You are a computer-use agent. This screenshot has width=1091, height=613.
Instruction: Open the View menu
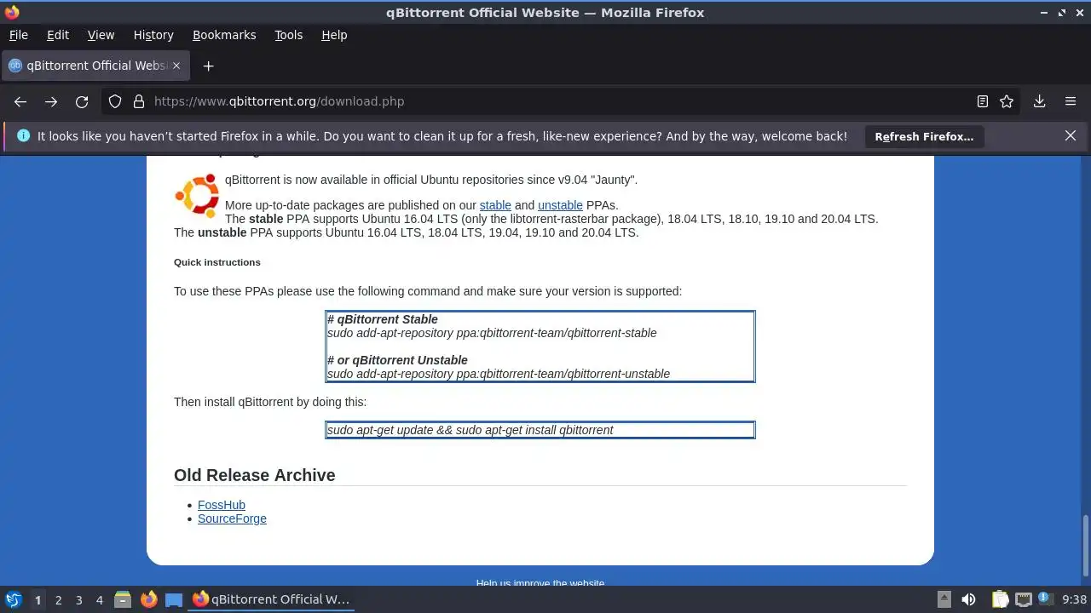click(101, 35)
